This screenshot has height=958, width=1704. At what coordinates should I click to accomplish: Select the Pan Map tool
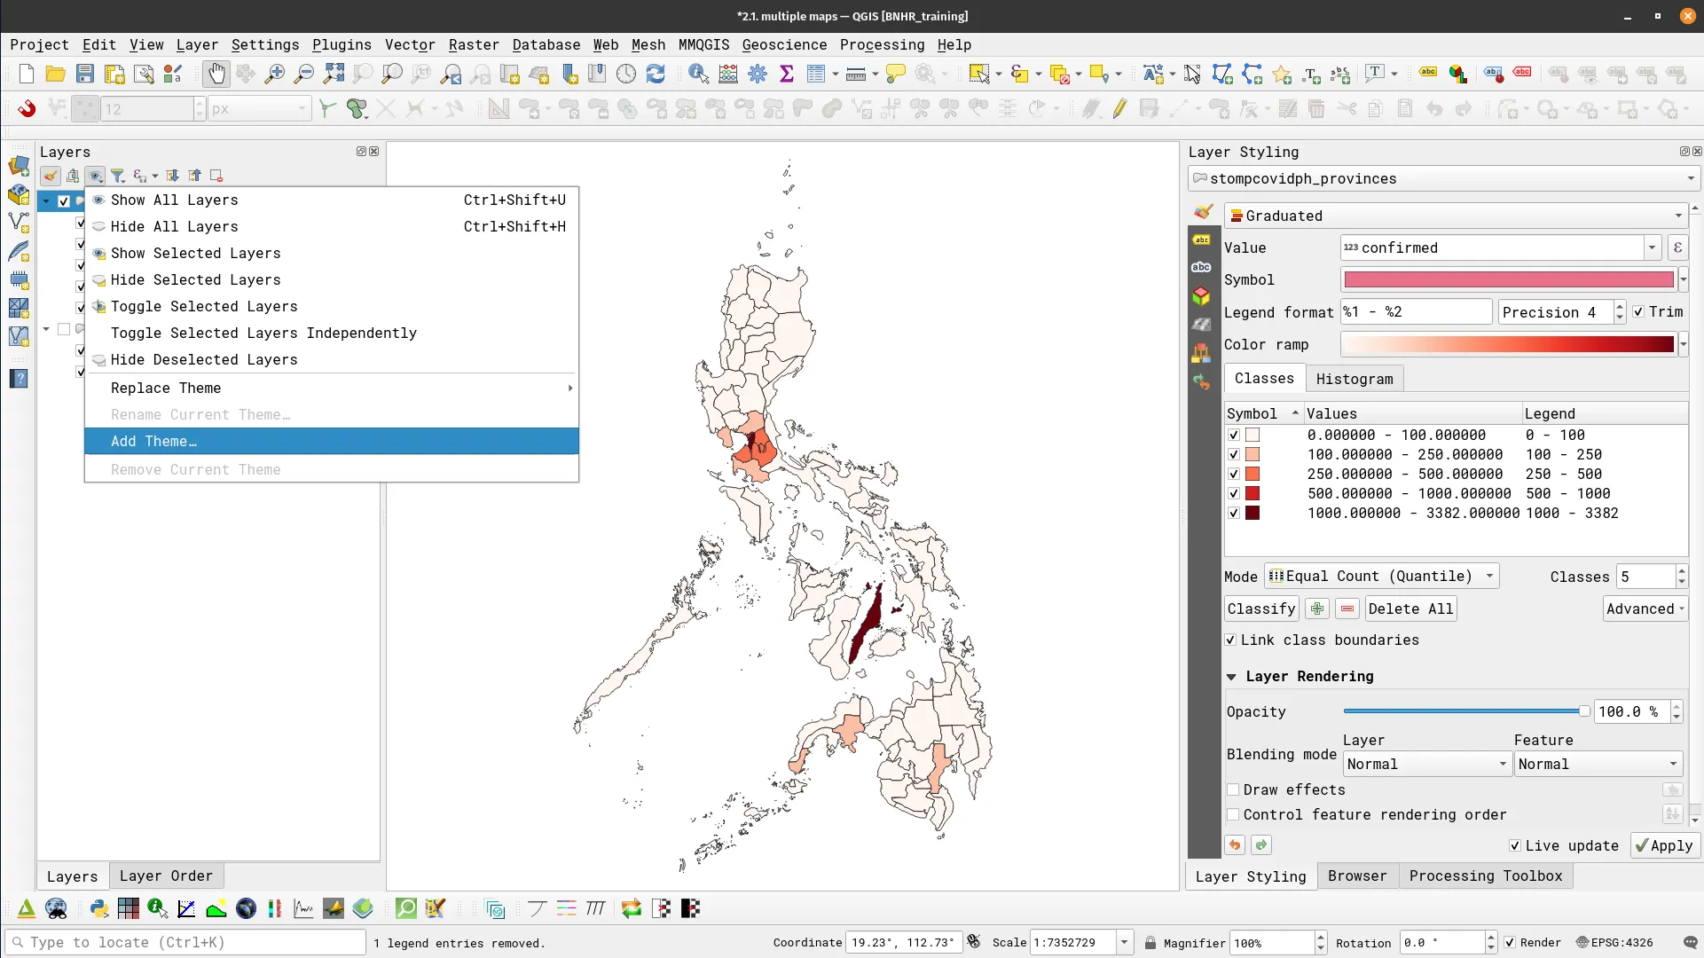click(x=216, y=74)
